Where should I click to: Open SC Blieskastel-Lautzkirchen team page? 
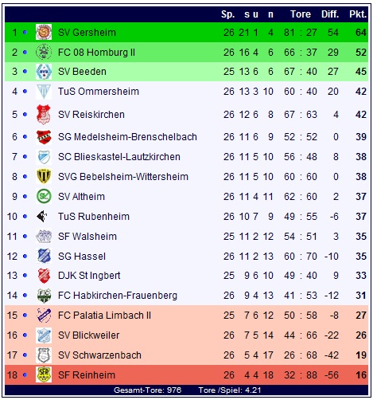[x=119, y=157]
